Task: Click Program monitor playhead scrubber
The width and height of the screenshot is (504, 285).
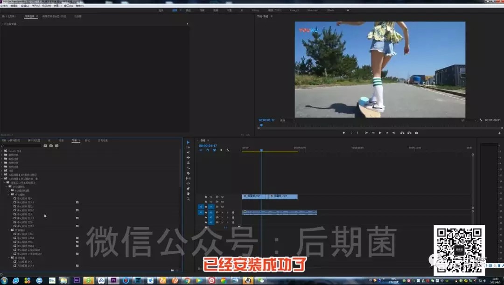Action: 261,125
